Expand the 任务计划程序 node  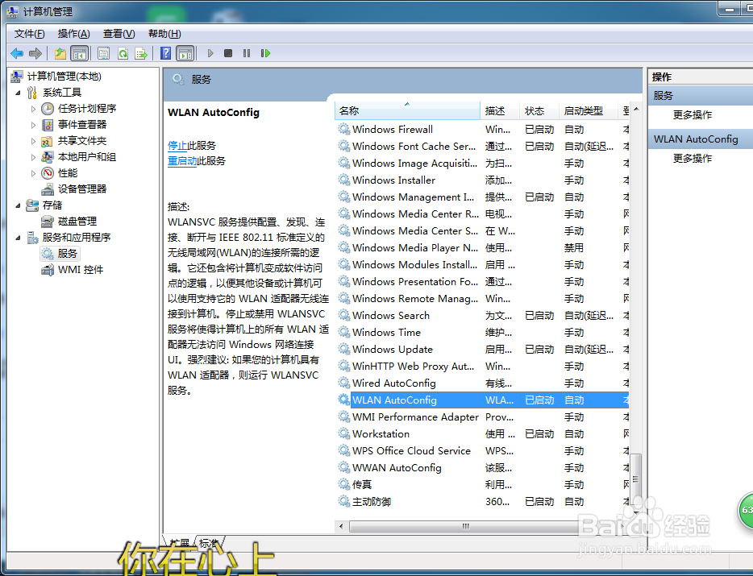[33, 109]
